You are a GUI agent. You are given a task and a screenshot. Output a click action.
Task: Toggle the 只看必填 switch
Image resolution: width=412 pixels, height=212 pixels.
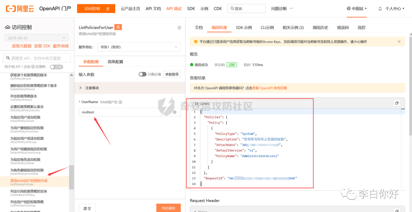143,74
